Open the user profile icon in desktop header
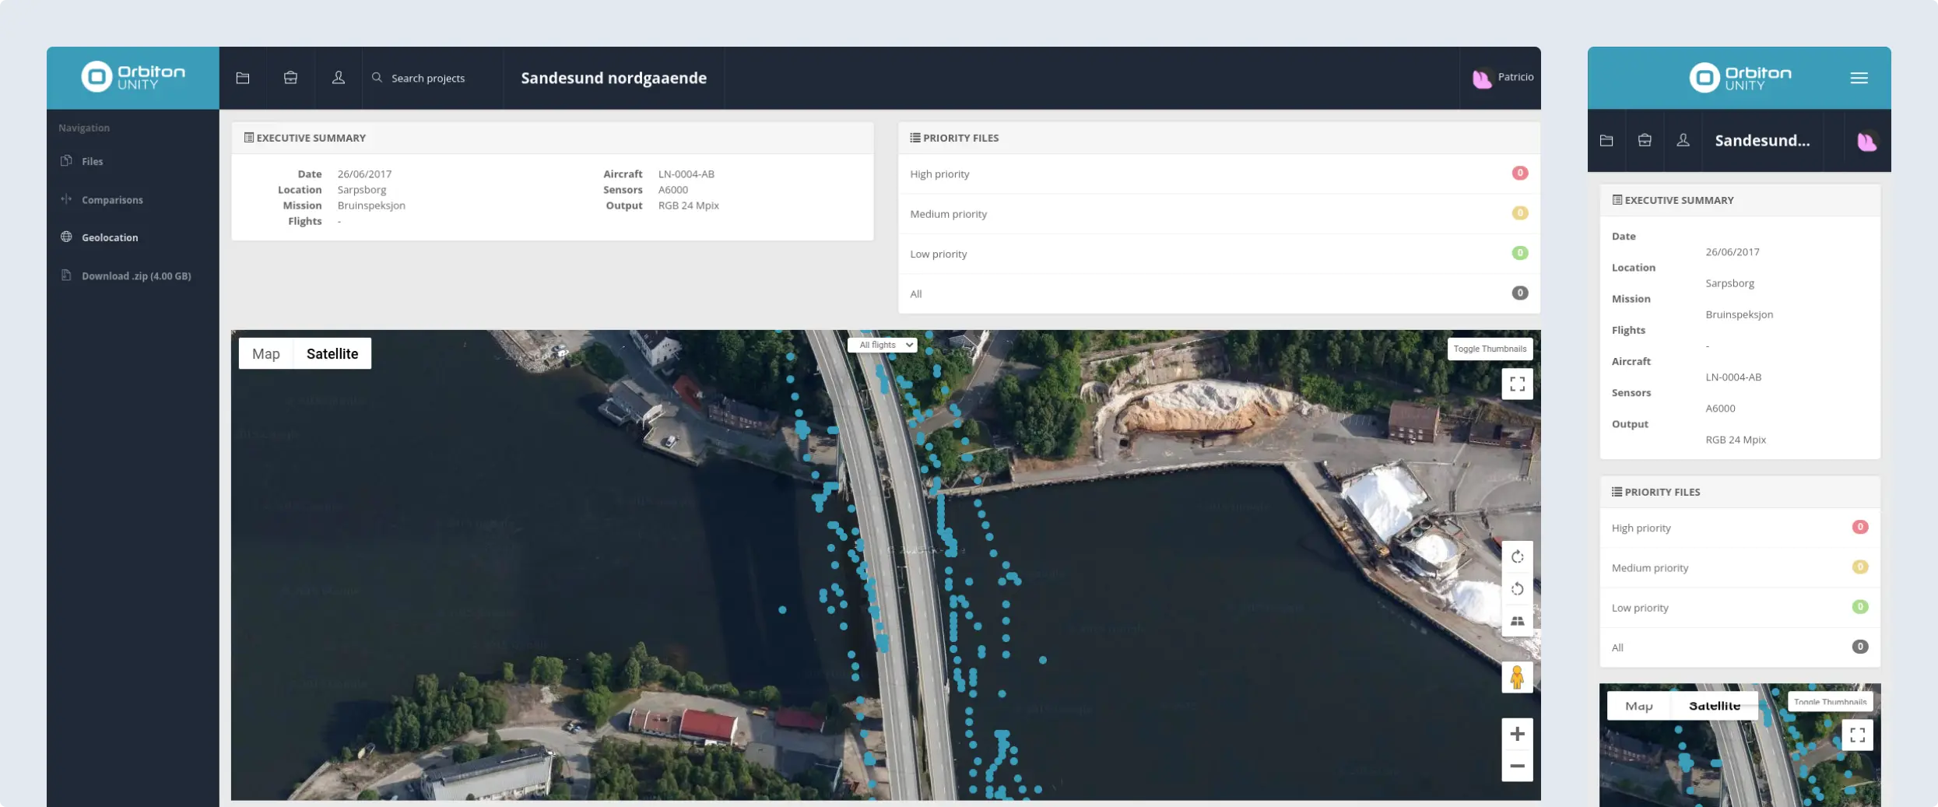Image resolution: width=1938 pixels, height=807 pixels. 339,78
